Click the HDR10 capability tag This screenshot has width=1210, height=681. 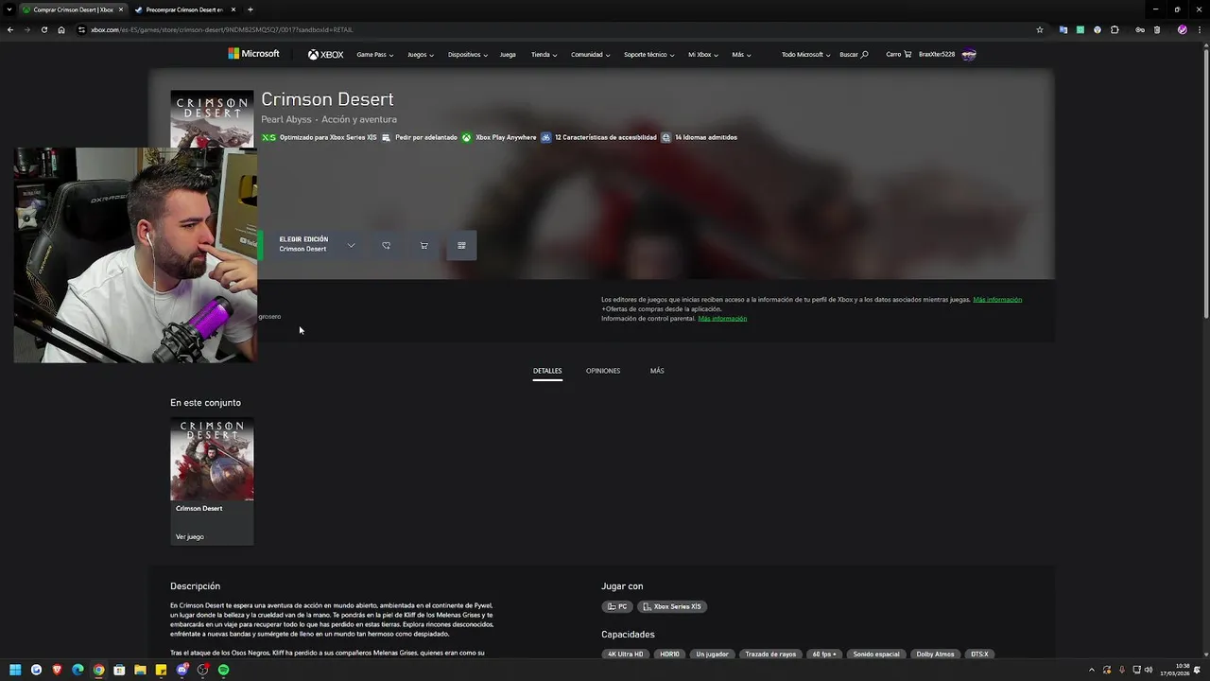pos(669,654)
